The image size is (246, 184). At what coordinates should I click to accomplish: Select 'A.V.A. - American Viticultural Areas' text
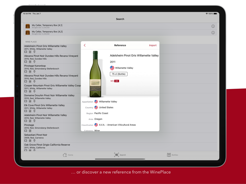click(x=117, y=125)
